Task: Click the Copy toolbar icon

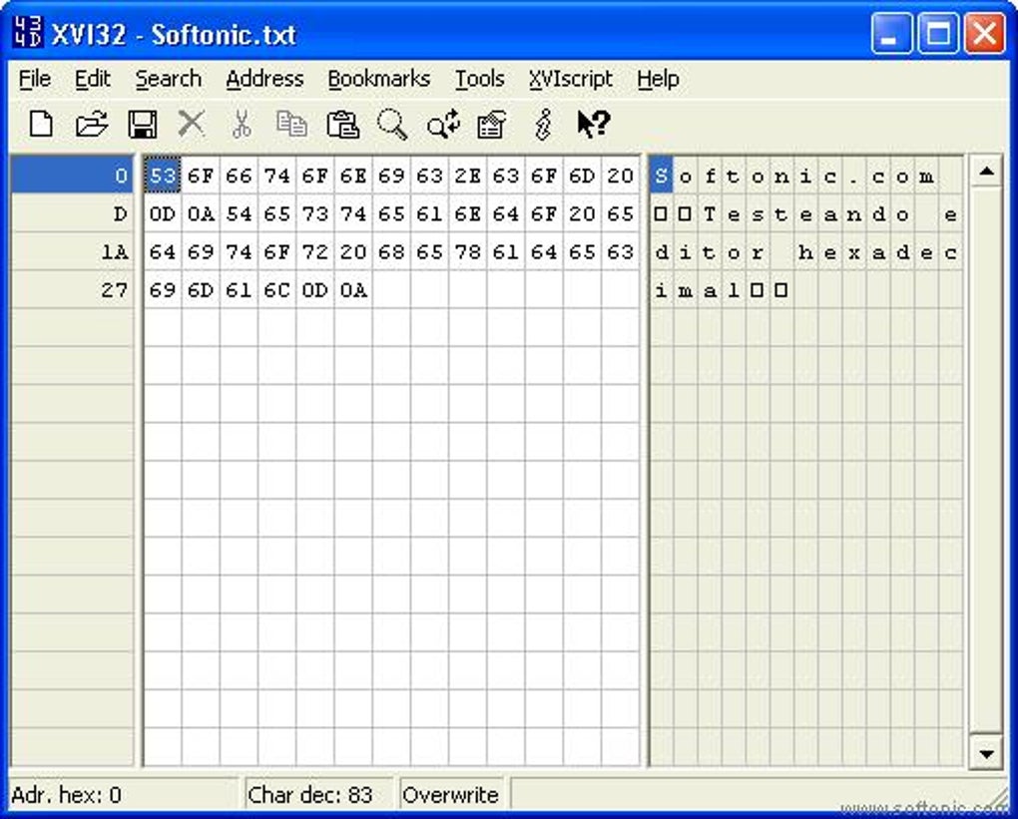Action: [x=291, y=124]
